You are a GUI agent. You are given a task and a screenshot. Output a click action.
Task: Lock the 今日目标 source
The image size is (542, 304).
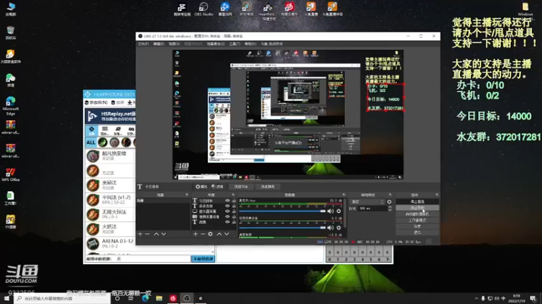[x=234, y=200]
